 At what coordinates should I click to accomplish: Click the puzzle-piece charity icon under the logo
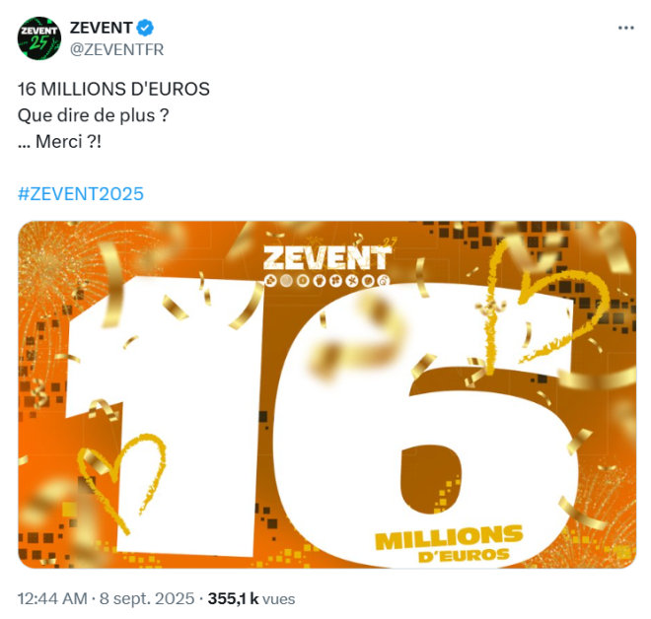click(270, 281)
